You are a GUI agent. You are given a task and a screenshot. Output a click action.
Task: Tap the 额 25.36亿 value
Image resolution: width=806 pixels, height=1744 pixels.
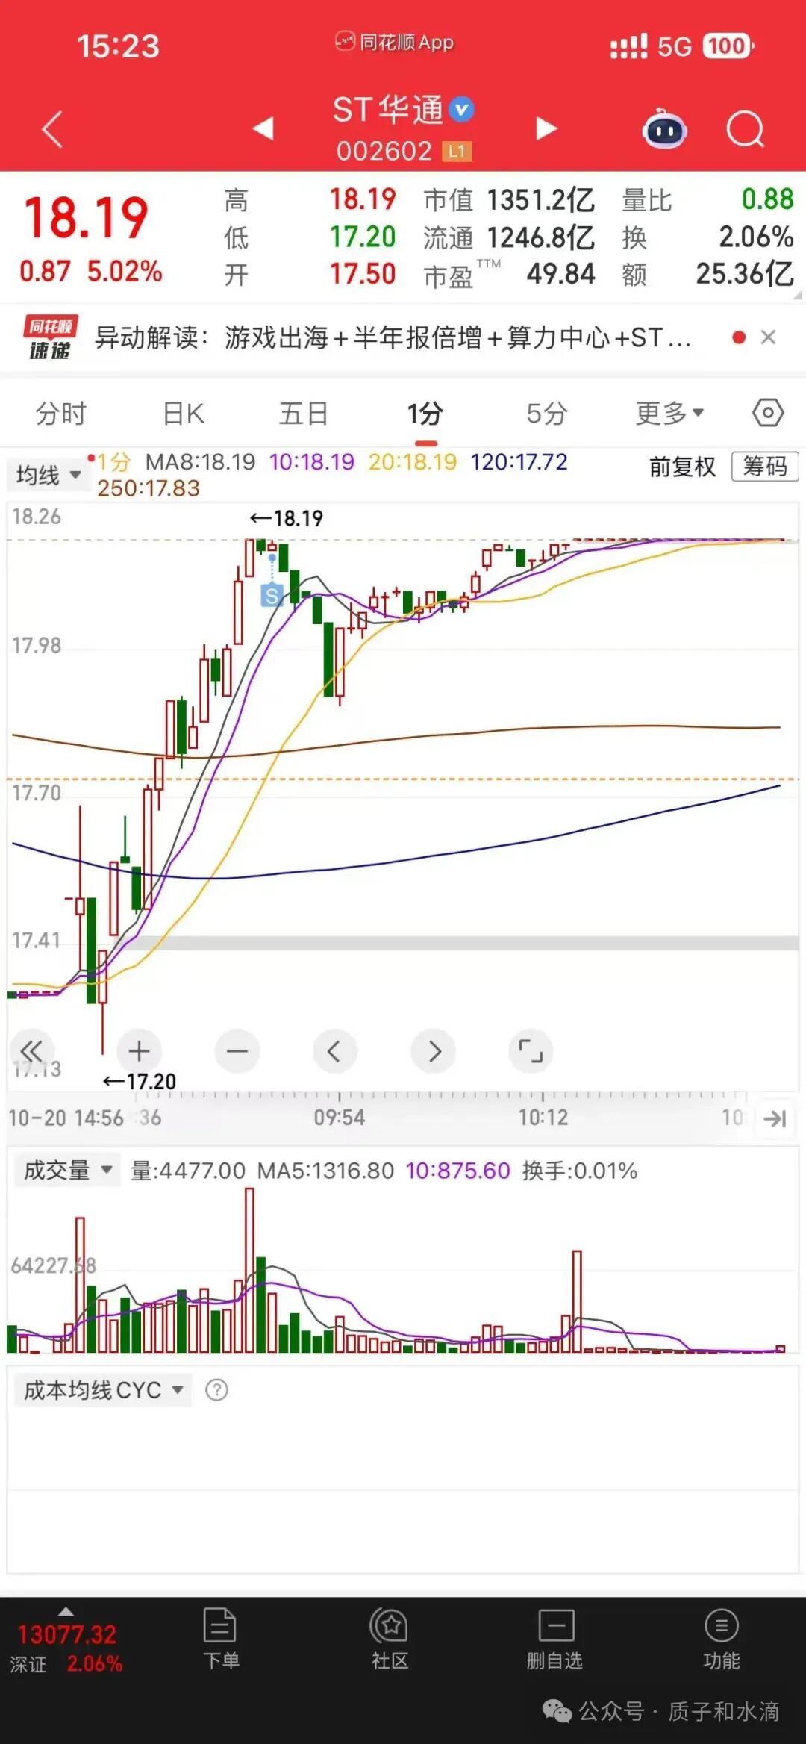[745, 274]
